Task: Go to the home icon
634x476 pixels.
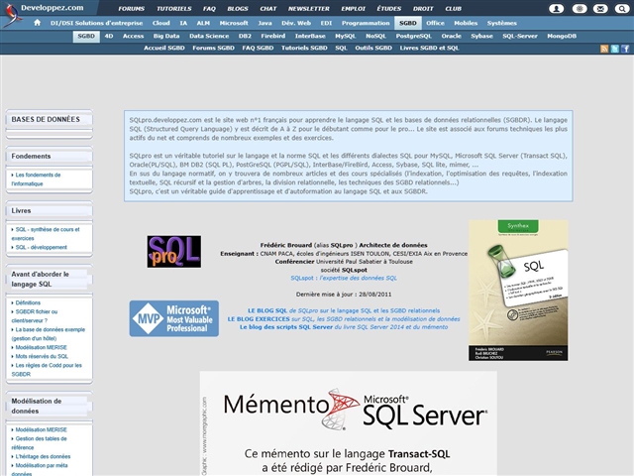Action: (x=38, y=23)
